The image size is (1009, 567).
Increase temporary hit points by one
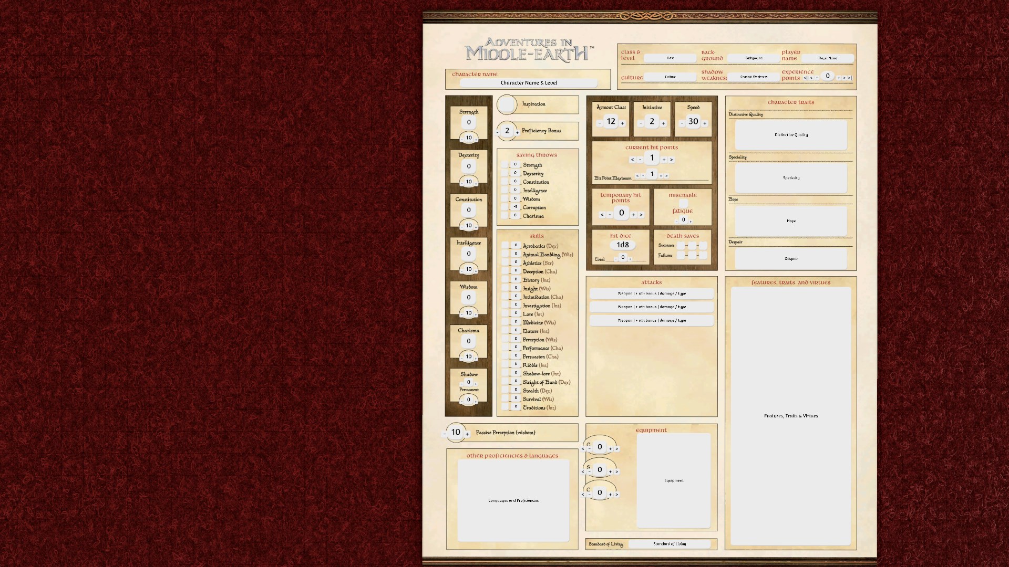coord(634,215)
